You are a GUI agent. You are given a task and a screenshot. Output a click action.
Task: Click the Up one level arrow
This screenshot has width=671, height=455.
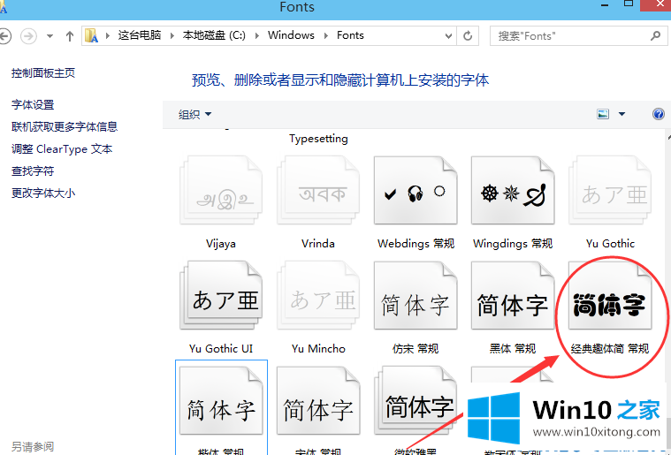coord(70,36)
